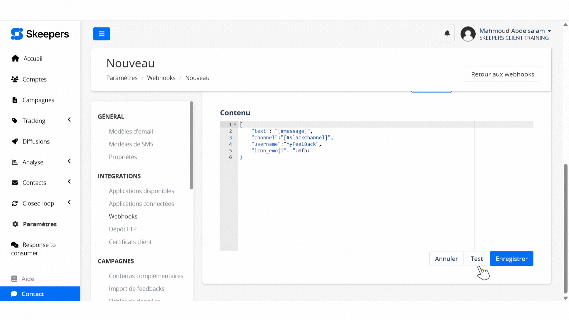Screen dimensions: 569x320
Task: Open Comptes in the sidebar
Action: pyautogui.click(x=34, y=79)
